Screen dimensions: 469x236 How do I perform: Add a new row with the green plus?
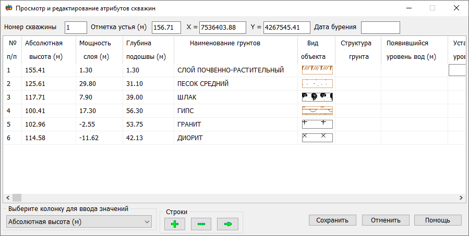coord(175,223)
